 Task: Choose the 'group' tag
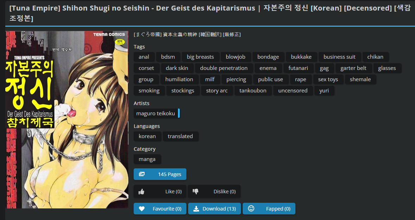point(146,79)
